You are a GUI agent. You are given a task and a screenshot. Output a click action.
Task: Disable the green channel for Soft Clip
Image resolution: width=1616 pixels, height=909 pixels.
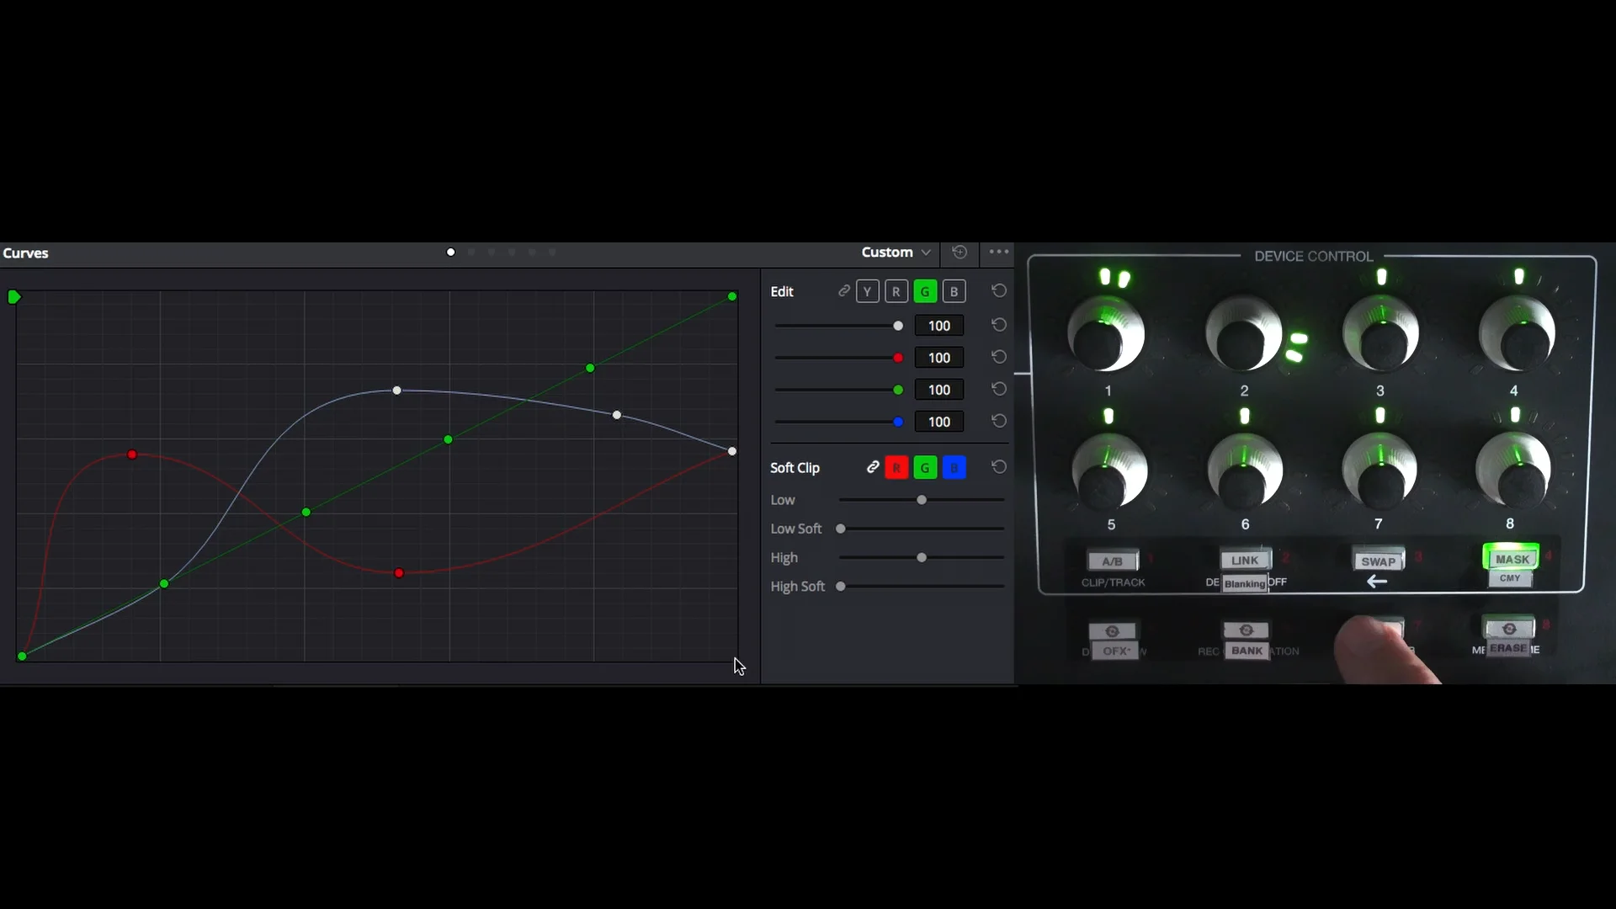tap(925, 467)
